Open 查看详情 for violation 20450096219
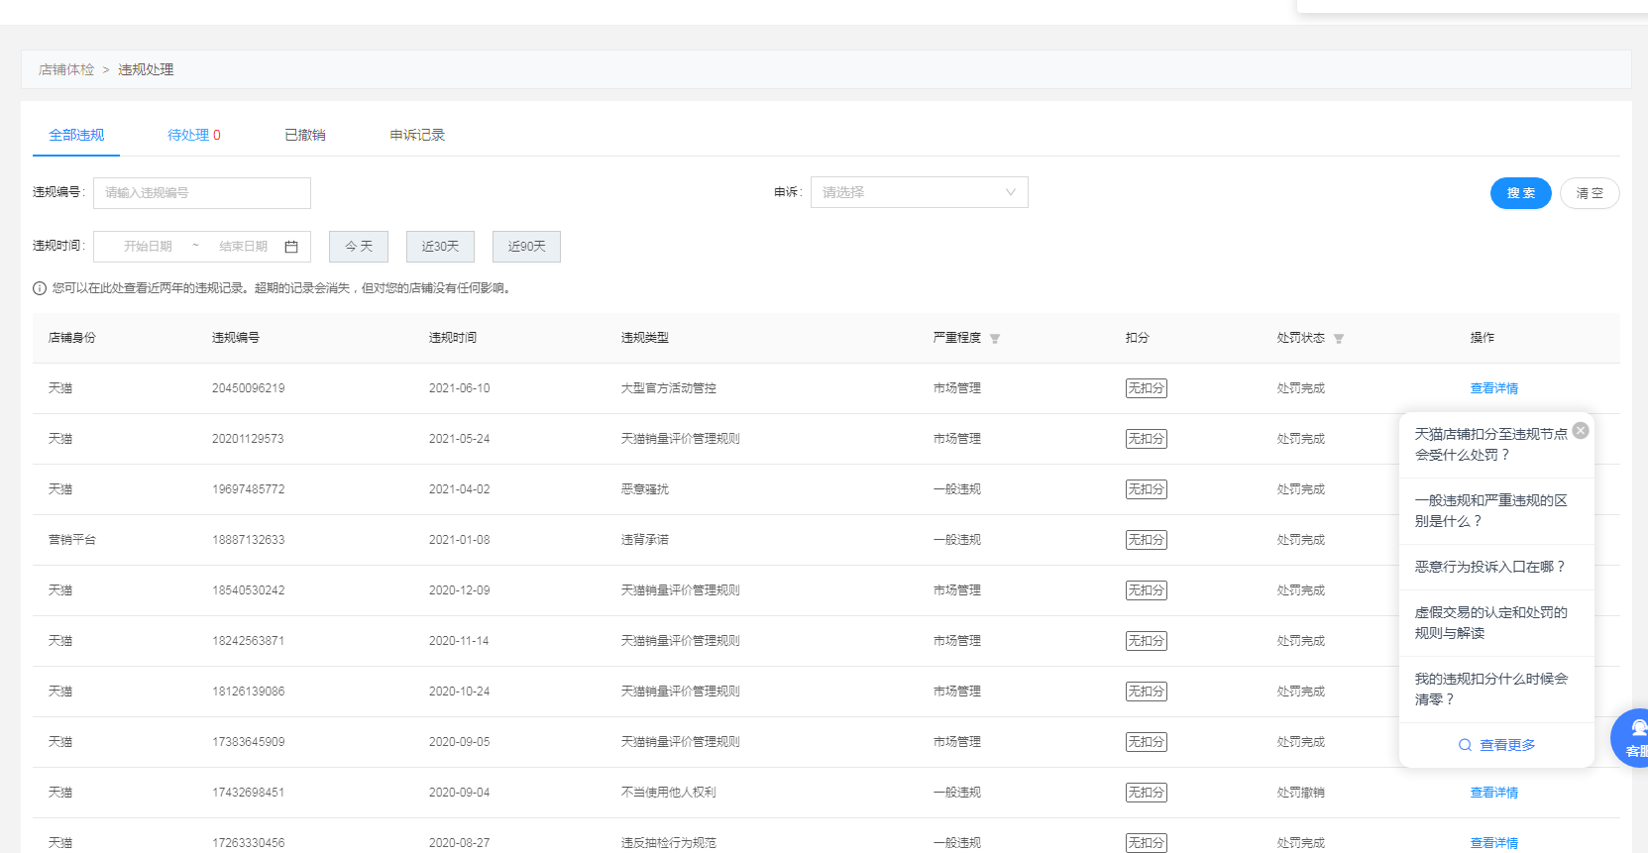 (x=1493, y=388)
